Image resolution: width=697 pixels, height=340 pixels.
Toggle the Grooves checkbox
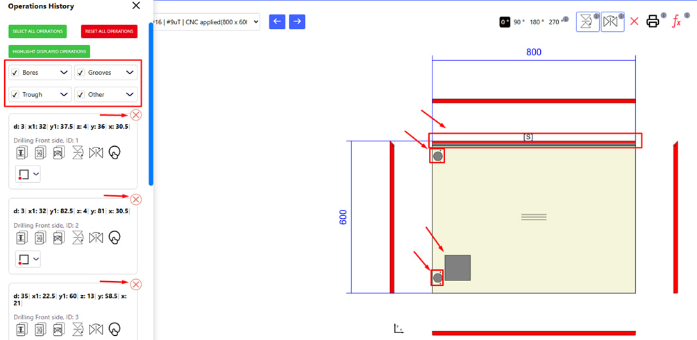(x=81, y=73)
